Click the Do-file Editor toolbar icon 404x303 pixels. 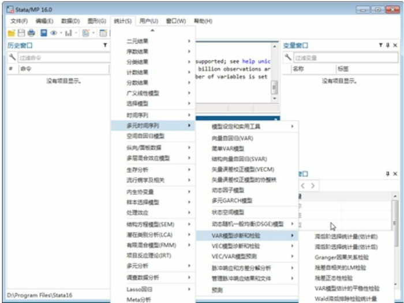click(86, 33)
